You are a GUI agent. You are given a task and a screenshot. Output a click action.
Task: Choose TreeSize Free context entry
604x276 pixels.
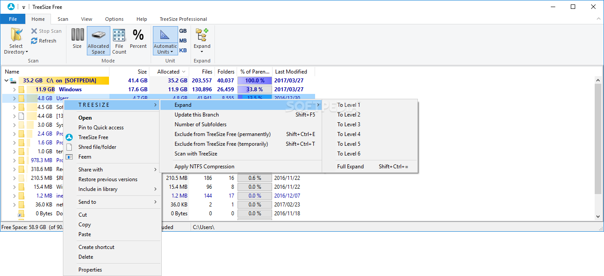(x=112, y=137)
